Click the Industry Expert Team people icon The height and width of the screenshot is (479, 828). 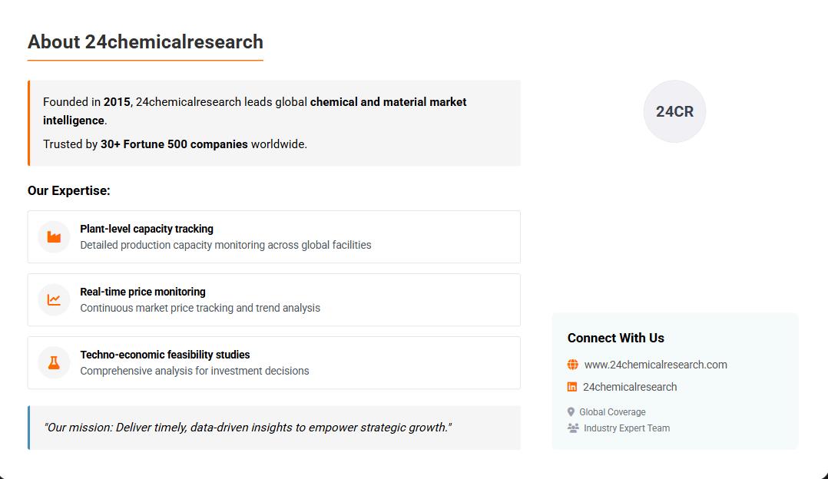tap(573, 428)
